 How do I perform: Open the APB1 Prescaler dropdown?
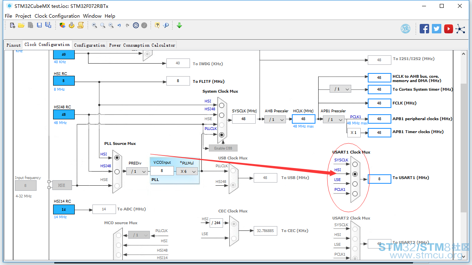click(x=334, y=119)
